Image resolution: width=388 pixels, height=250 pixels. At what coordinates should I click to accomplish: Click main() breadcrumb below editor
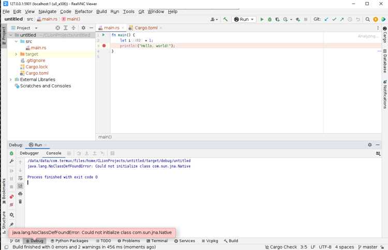pos(105,137)
